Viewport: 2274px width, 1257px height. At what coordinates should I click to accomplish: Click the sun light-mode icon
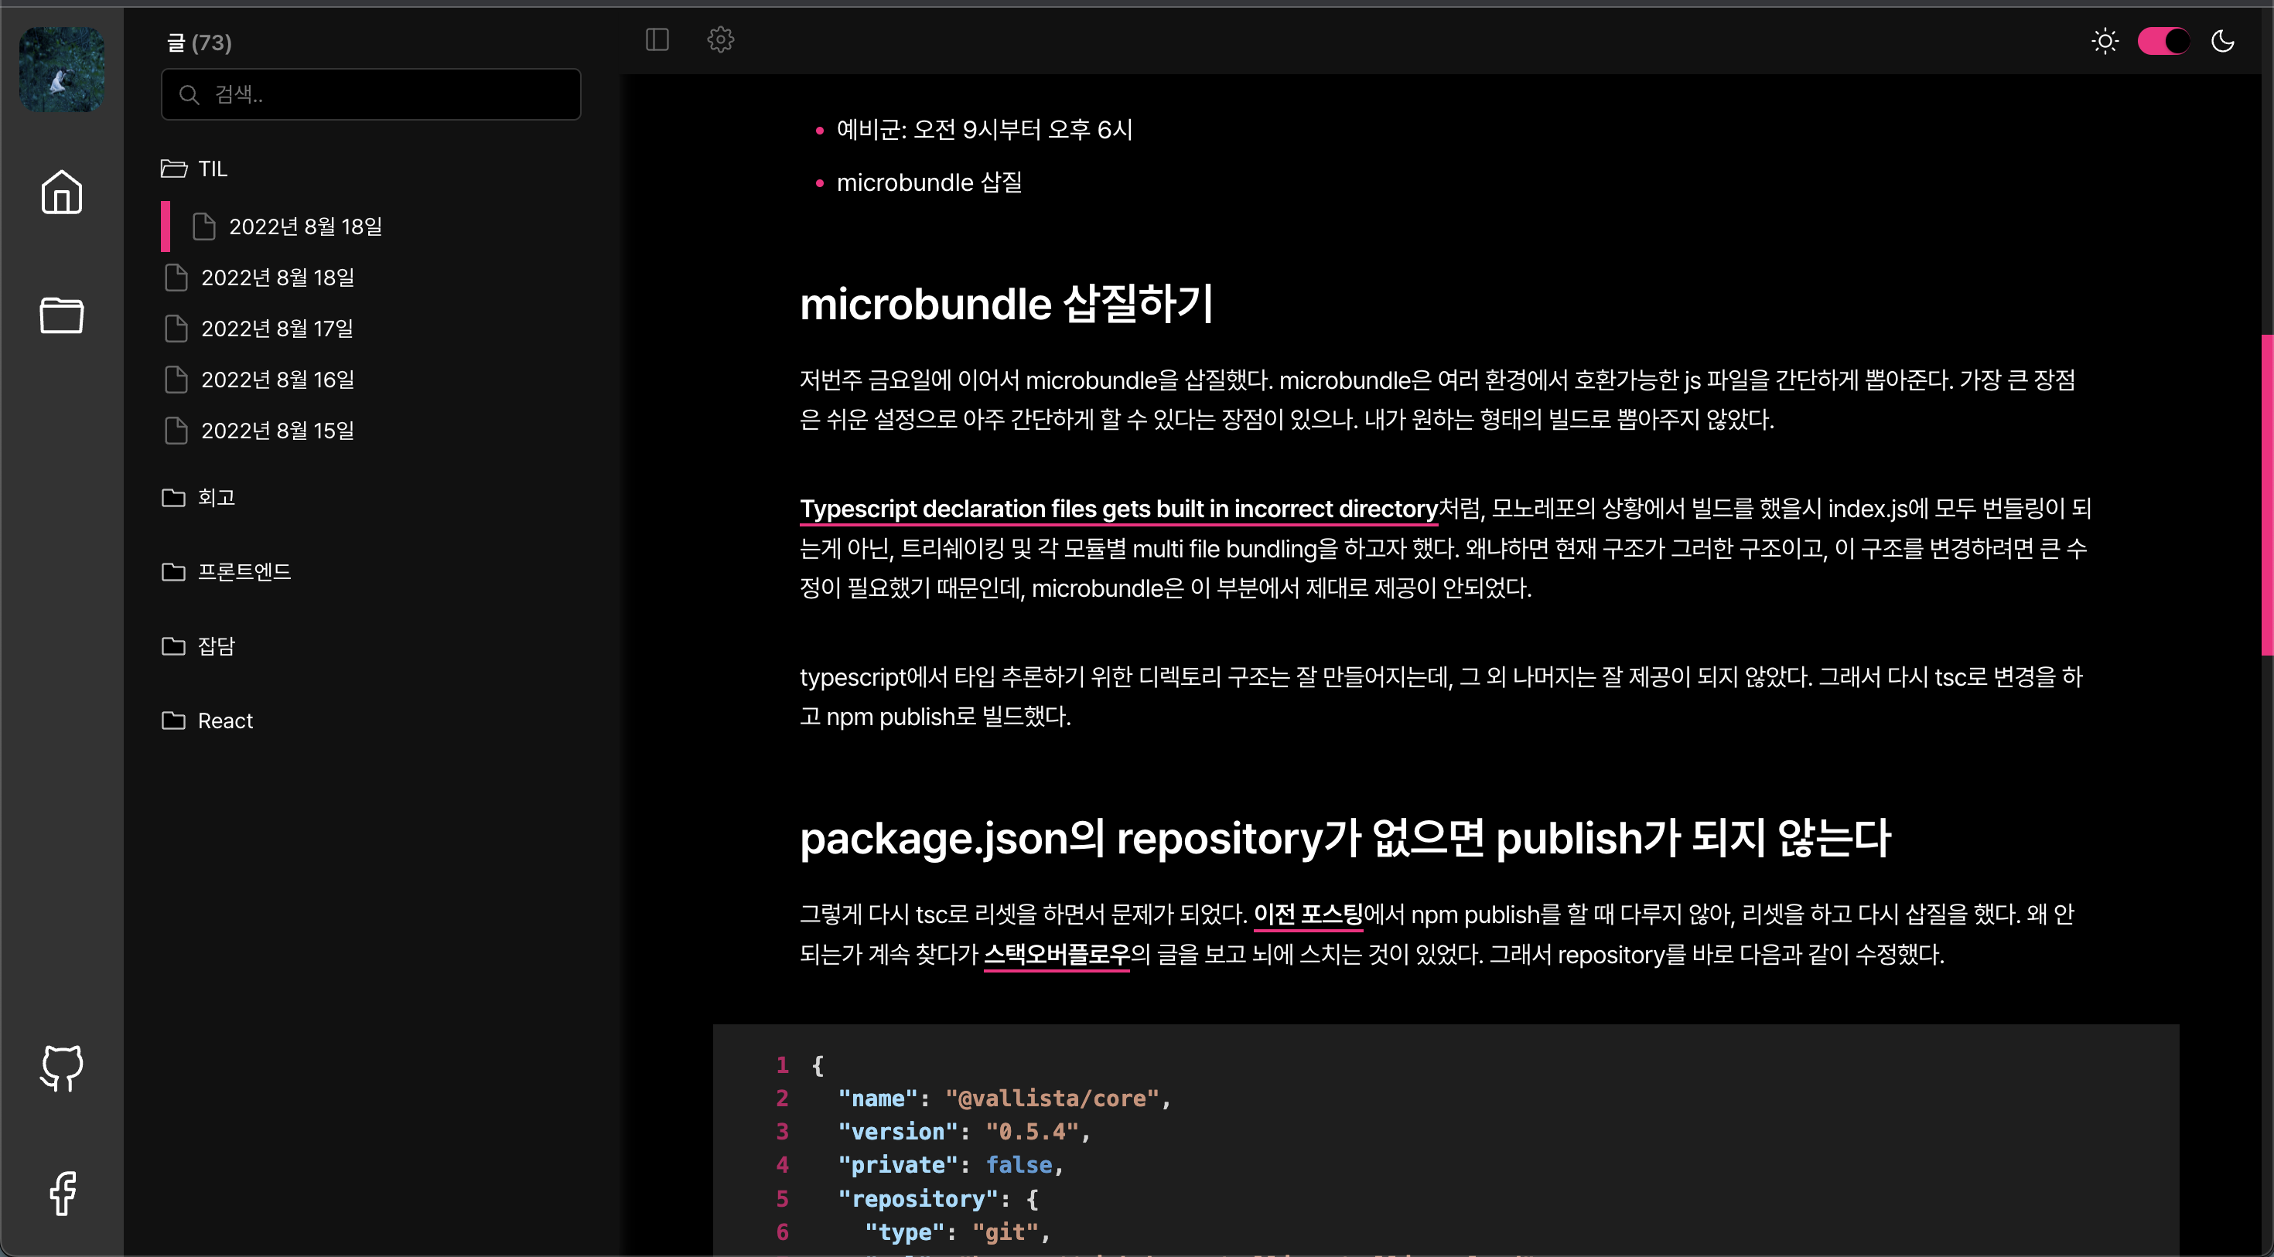pyautogui.click(x=2105, y=42)
